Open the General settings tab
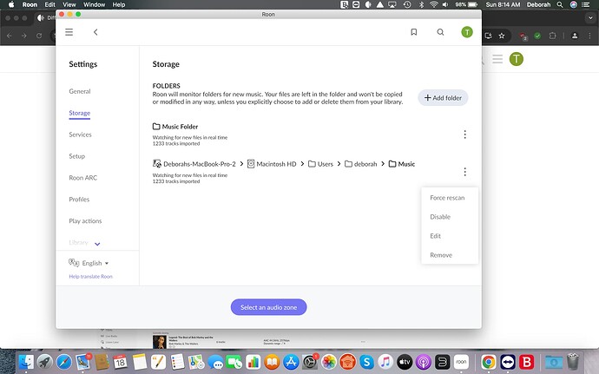599x374 pixels. click(80, 91)
